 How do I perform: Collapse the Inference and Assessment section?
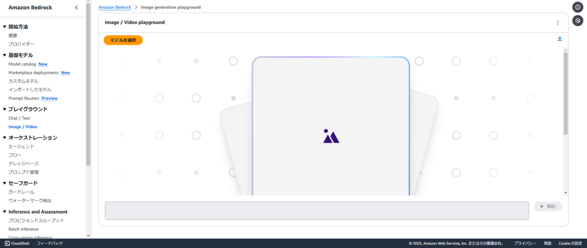tap(5, 212)
